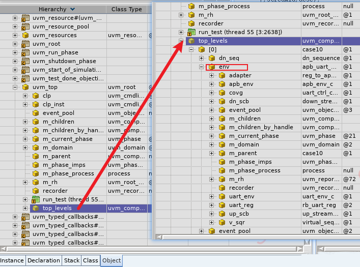Open the Instance tab
The height and width of the screenshot is (267, 360).
click(x=12, y=260)
